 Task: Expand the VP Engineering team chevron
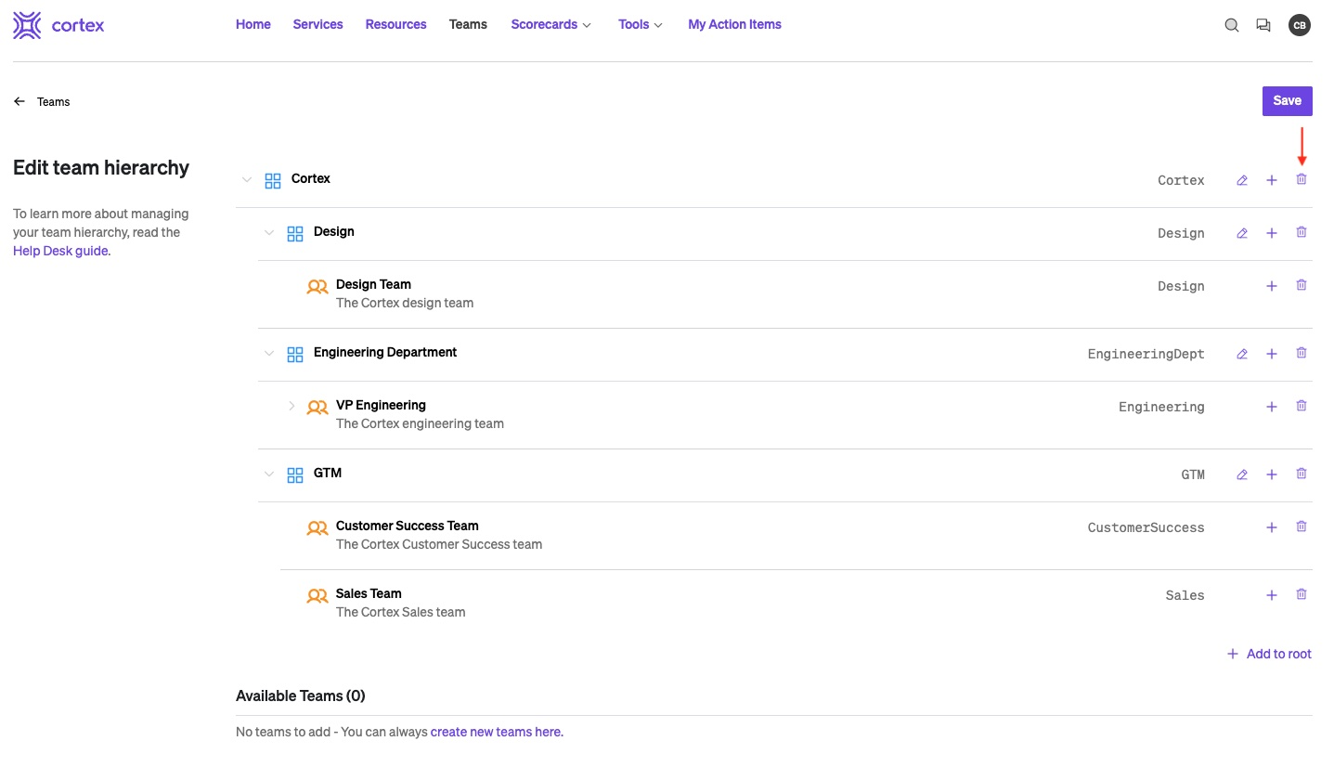click(291, 406)
